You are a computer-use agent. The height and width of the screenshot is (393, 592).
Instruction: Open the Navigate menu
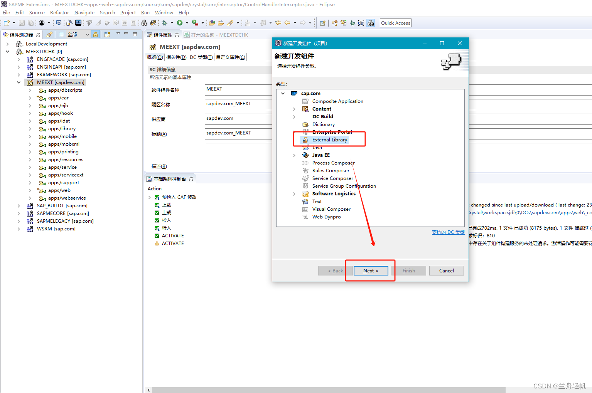click(84, 13)
